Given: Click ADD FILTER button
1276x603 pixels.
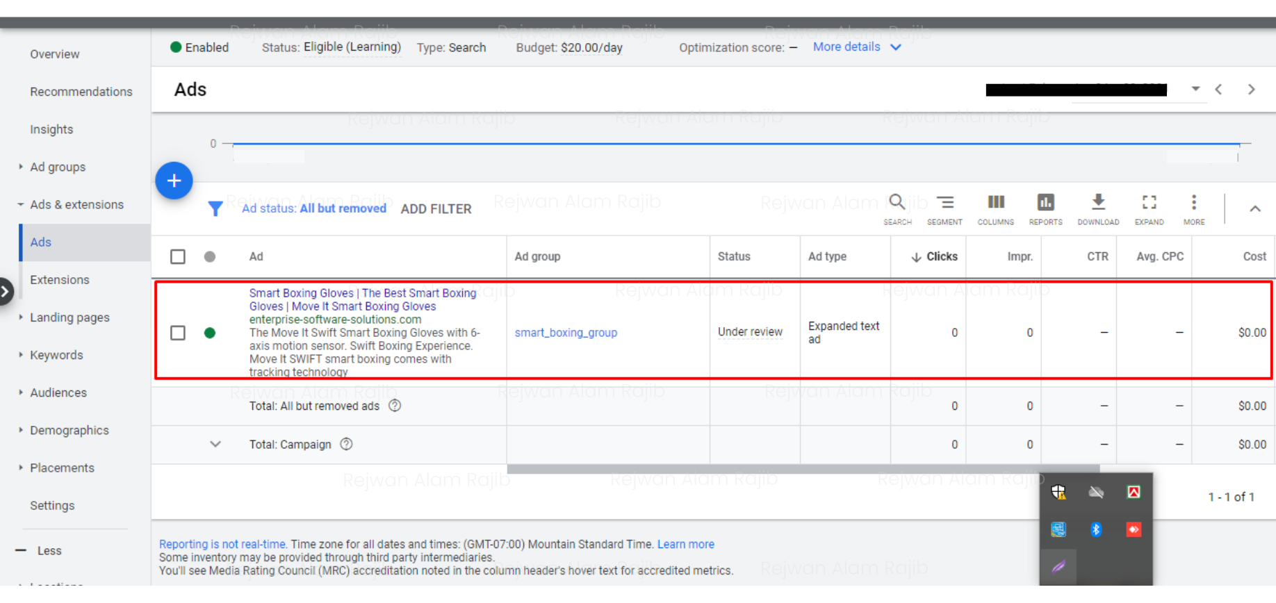Looking at the screenshot, I should [436, 209].
